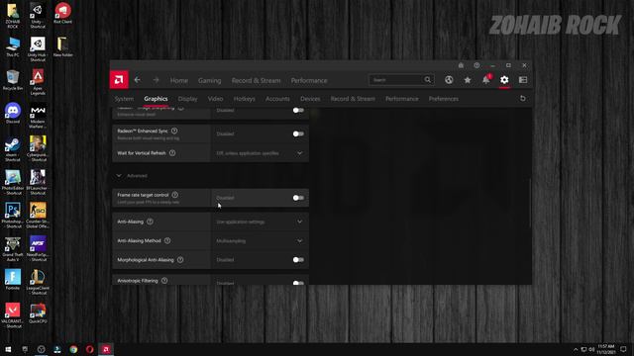Image resolution: width=634 pixels, height=356 pixels.
Task: Open settings gear icon
Action: pos(504,80)
